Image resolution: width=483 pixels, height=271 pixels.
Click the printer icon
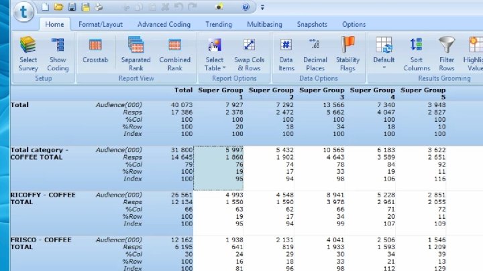tap(99, 7)
